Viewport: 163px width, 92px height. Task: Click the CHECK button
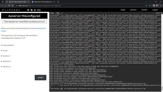click(40, 78)
